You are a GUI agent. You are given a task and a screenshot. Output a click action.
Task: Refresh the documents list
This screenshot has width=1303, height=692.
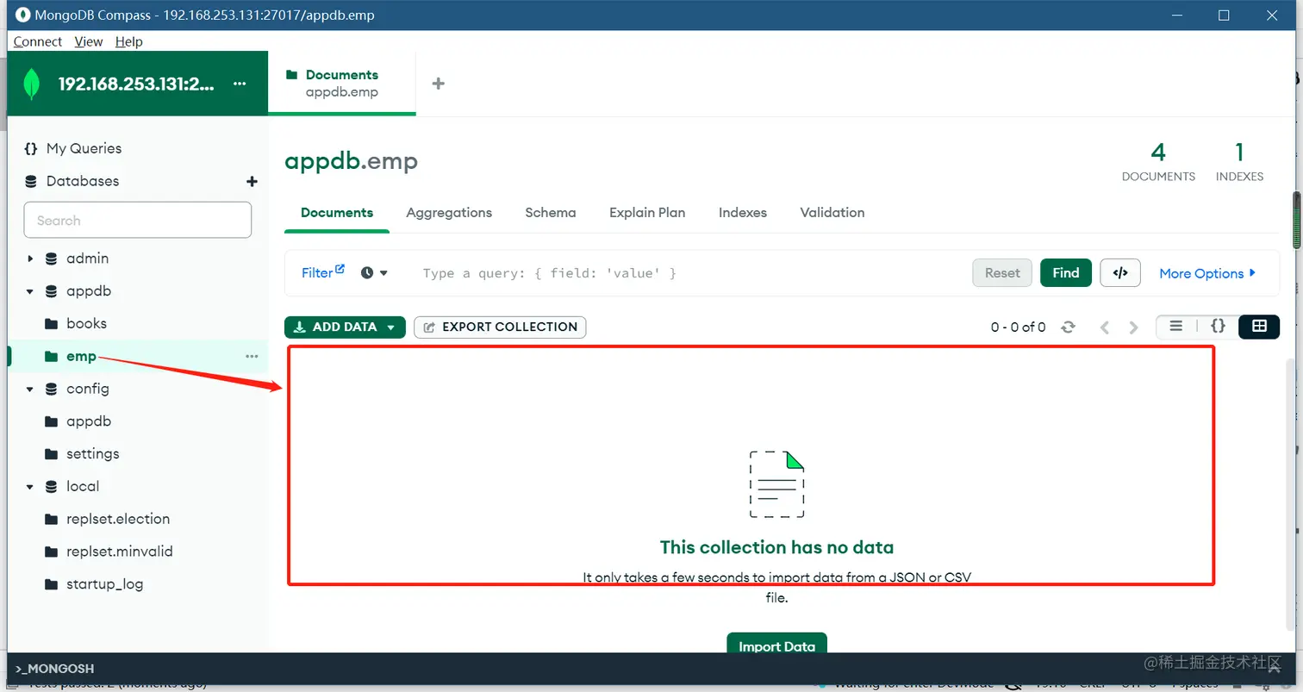pyautogui.click(x=1068, y=327)
